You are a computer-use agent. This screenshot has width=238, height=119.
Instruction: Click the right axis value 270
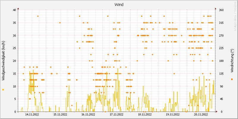(x=221, y=35)
